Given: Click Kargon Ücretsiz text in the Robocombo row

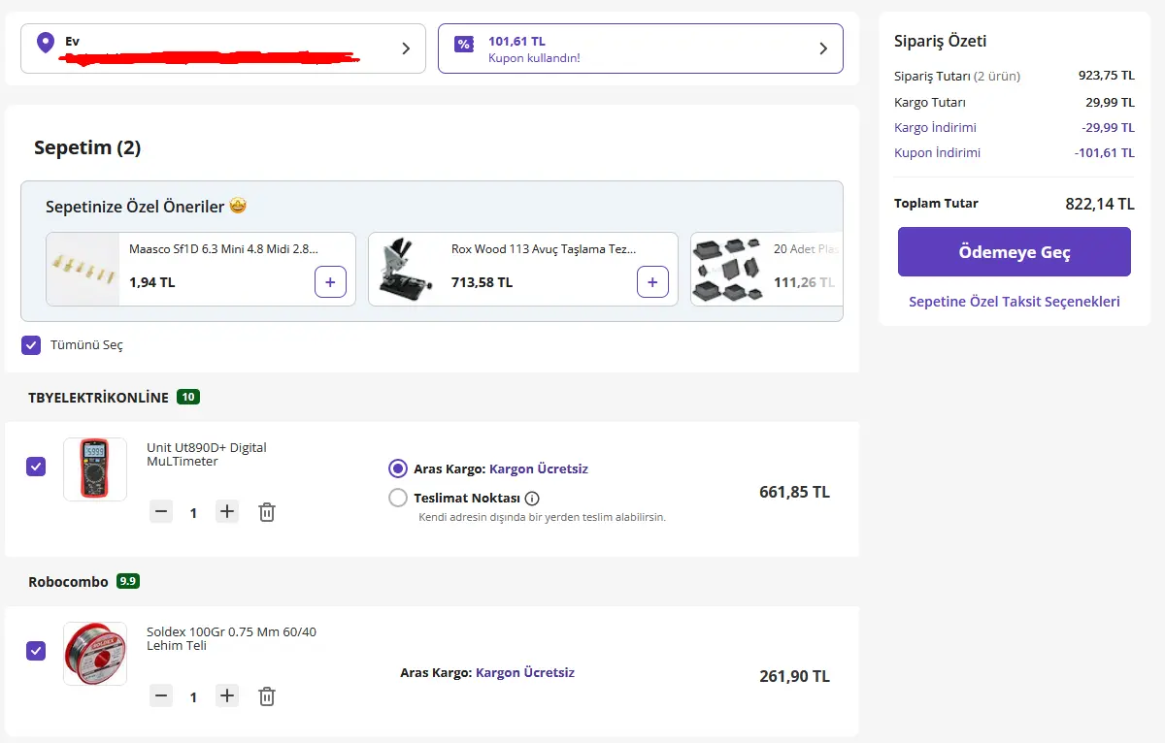Looking at the screenshot, I should click(525, 672).
